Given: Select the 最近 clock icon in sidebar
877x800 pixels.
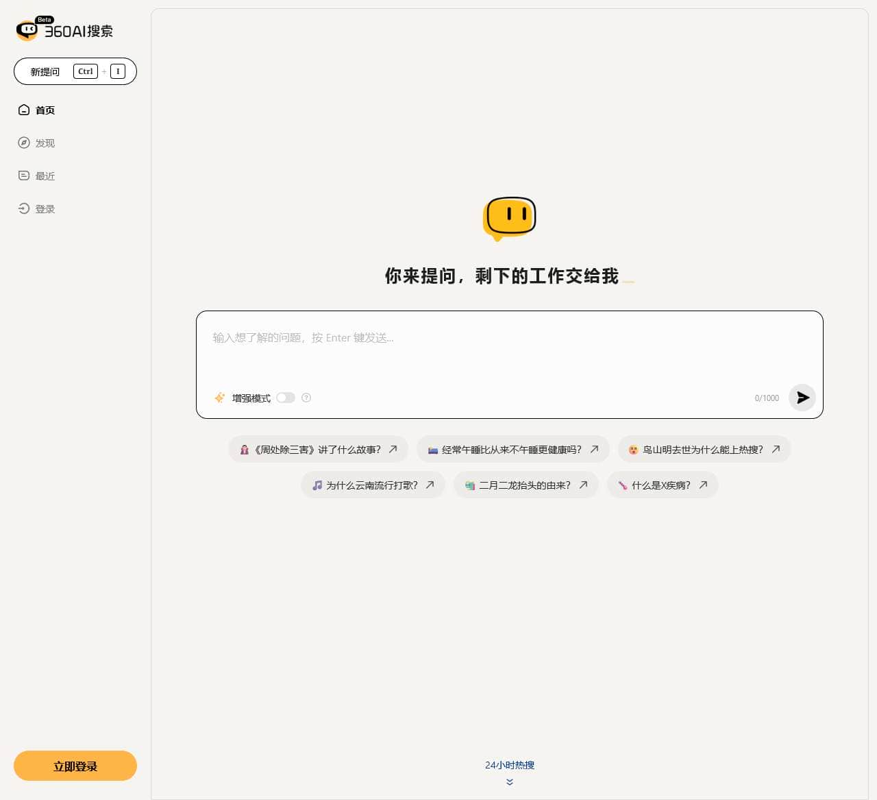Looking at the screenshot, I should click(x=24, y=175).
